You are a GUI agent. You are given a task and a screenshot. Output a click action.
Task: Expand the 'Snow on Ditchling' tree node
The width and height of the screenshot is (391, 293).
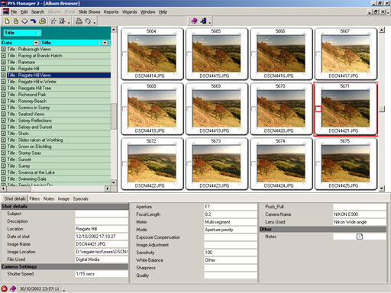pos(3,146)
